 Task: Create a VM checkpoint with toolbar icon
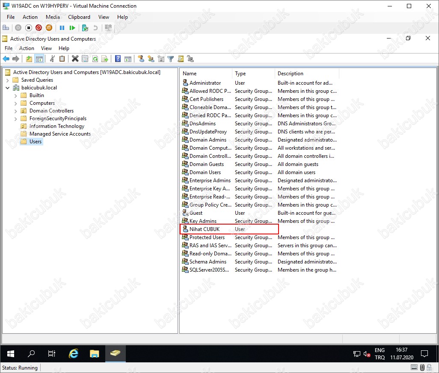(85, 28)
